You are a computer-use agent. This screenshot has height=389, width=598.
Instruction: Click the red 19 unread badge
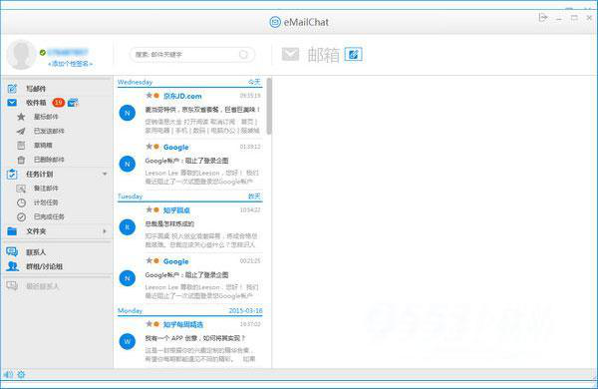point(59,103)
